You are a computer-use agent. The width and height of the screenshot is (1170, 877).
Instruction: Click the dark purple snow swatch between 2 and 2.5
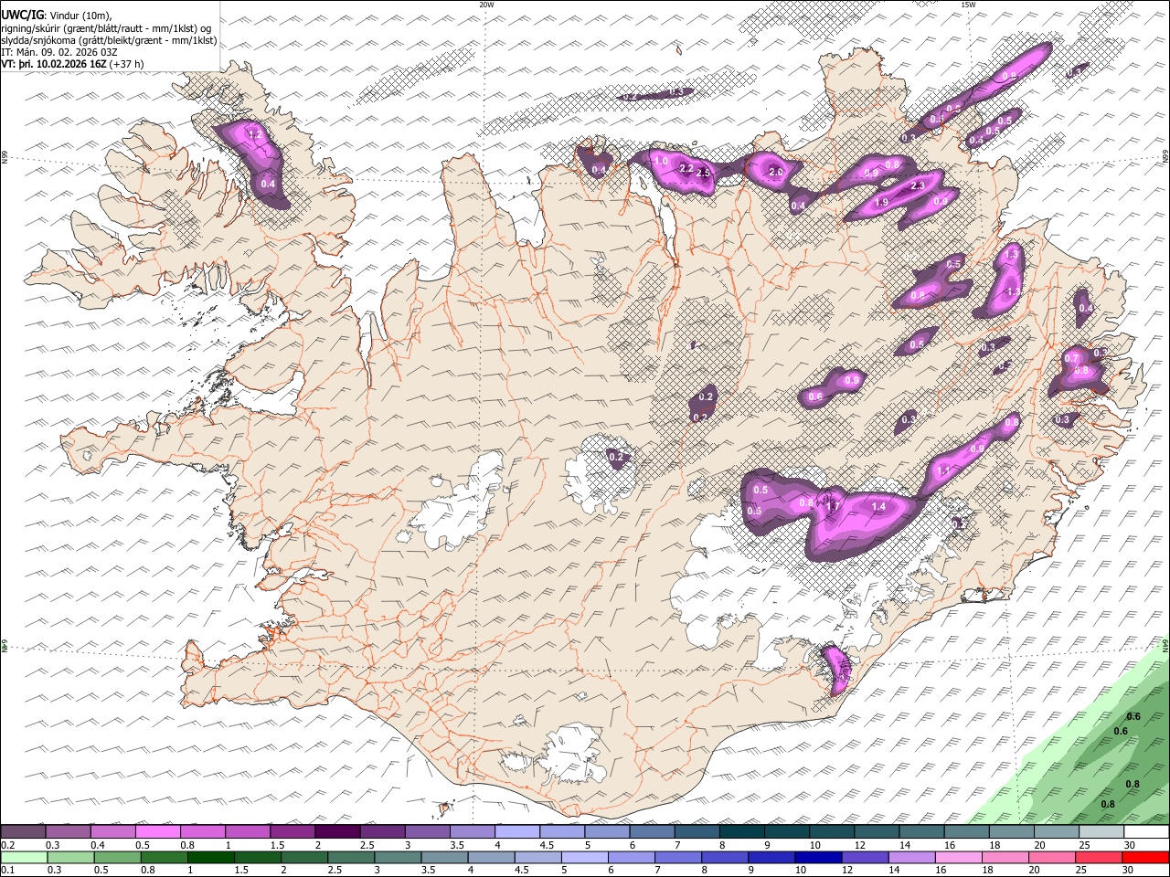pyautogui.click(x=336, y=832)
